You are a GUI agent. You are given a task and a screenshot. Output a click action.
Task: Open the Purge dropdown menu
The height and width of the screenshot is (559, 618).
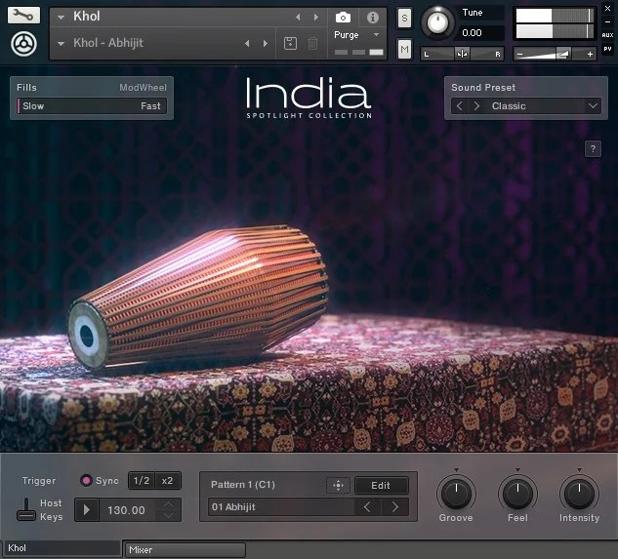click(377, 35)
